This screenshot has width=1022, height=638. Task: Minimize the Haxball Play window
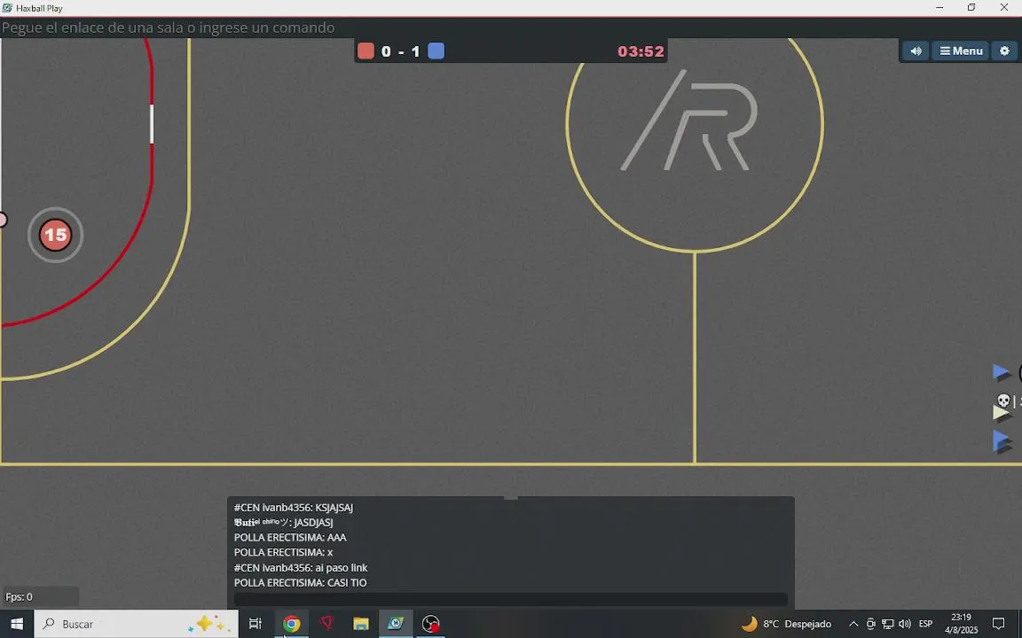939,8
